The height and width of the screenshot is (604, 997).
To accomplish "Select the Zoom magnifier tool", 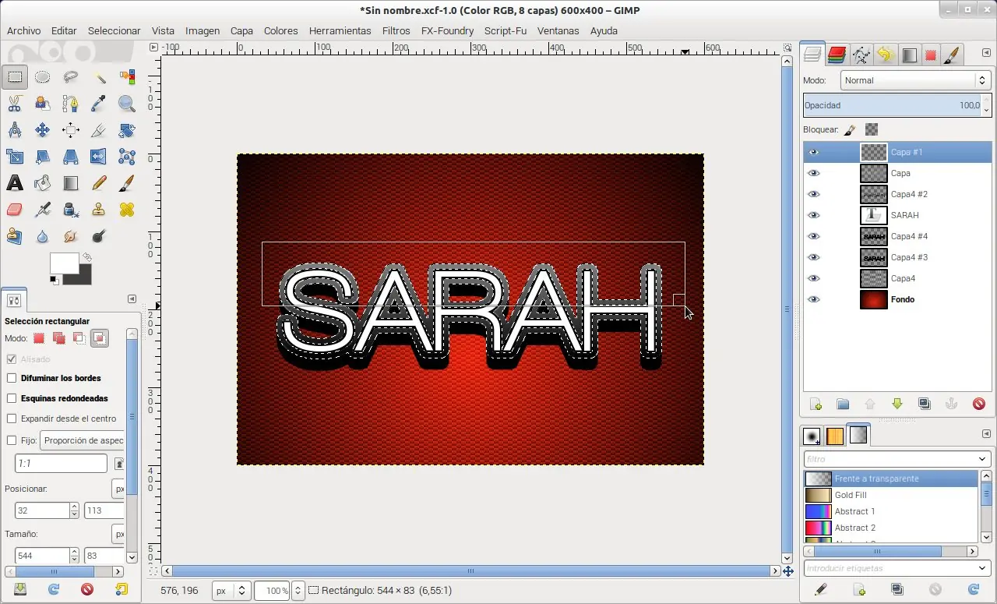I will pos(127,104).
